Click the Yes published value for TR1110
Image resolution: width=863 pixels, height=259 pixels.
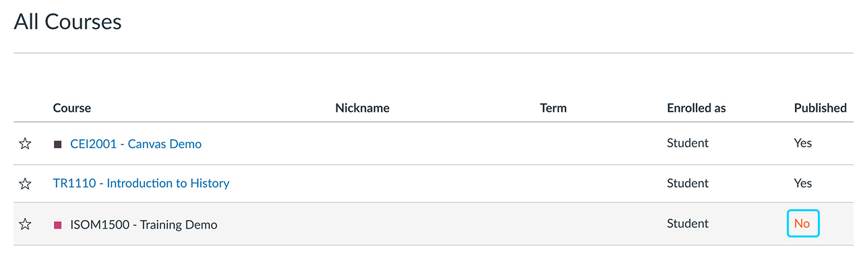[803, 183]
